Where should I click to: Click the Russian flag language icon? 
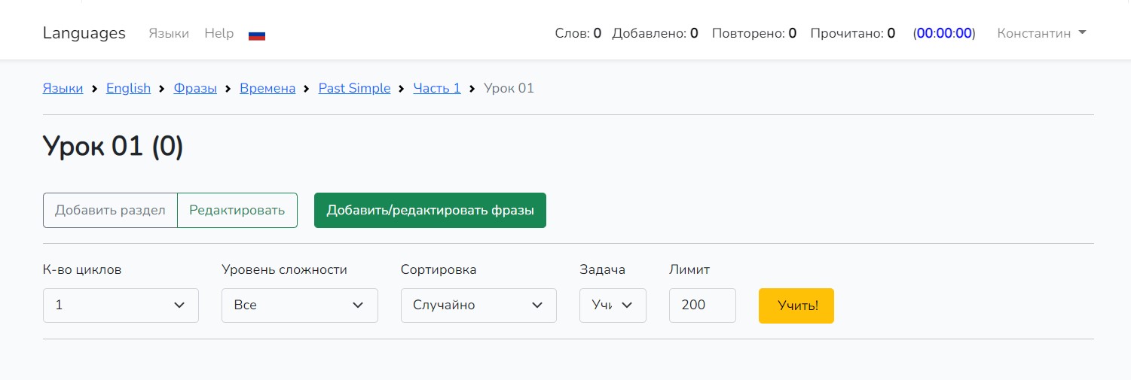(257, 35)
